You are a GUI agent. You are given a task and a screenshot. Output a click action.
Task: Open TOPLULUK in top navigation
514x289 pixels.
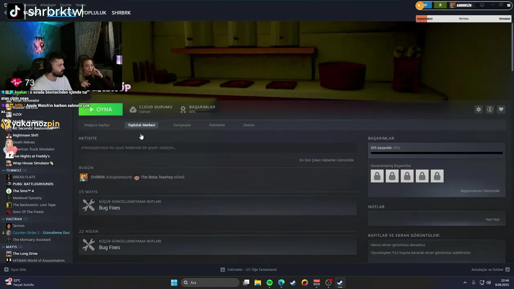point(94,13)
